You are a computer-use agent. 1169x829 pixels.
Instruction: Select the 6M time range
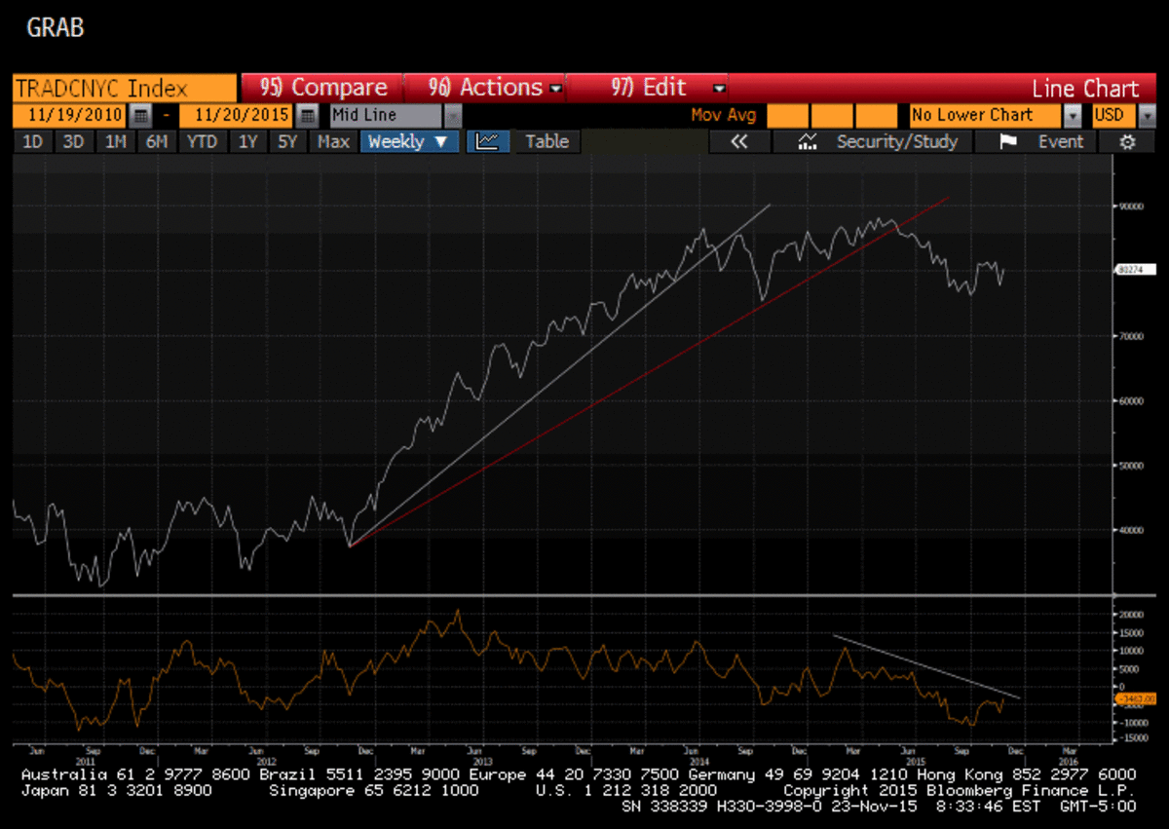pos(156,141)
